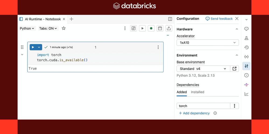Click Add dependency link
The image size is (269, 134).
[194, 113]
